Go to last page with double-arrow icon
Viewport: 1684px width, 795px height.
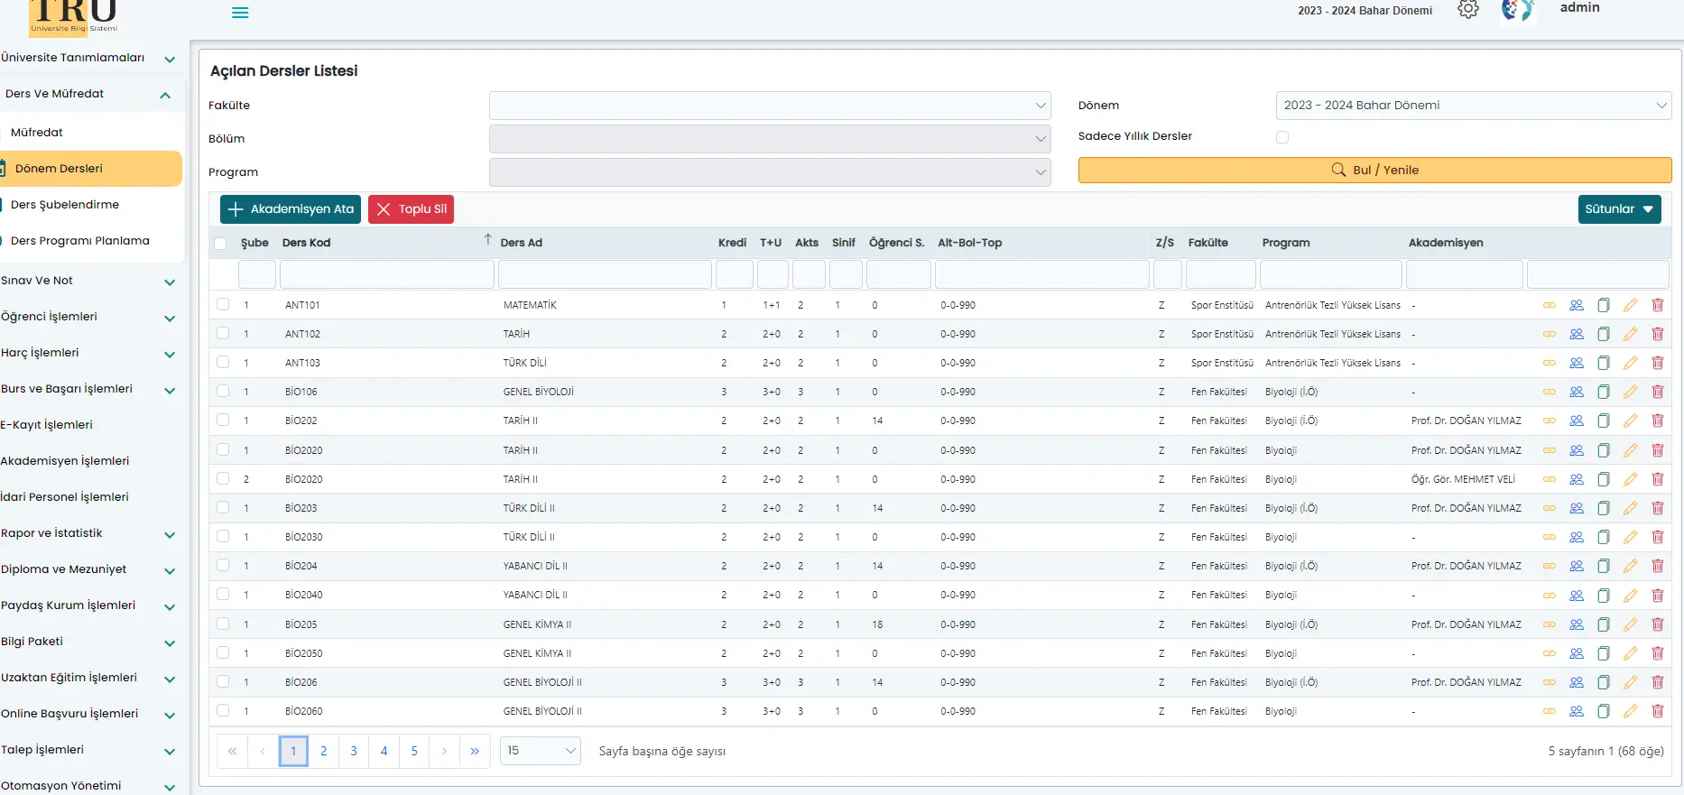coord(475,751)
